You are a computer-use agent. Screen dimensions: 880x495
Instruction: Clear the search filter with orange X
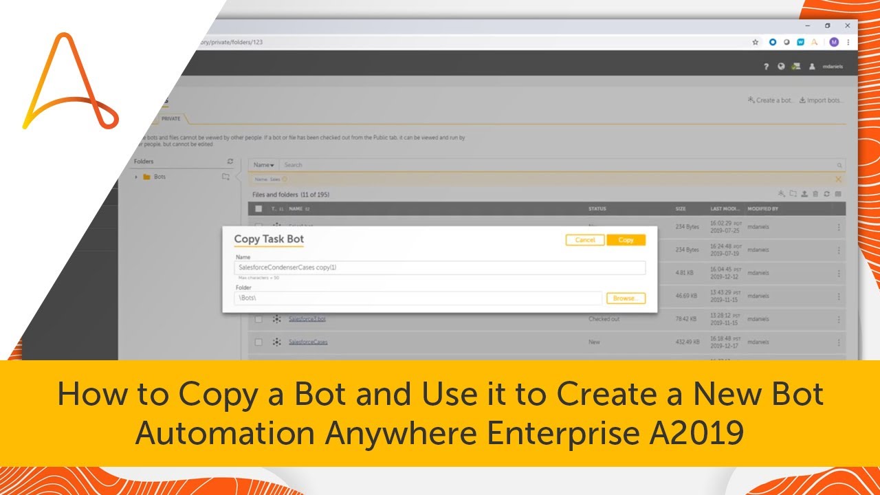pyautogui.click(x=838, y=179)
